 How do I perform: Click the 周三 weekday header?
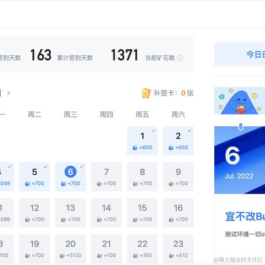70,115
